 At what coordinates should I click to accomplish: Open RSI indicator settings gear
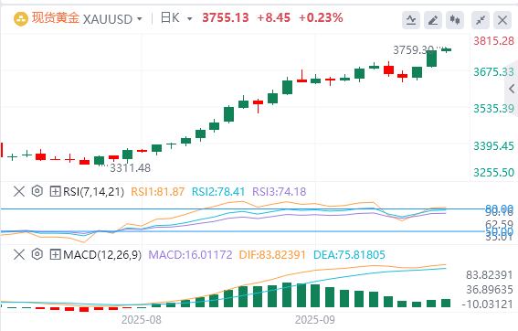click(37, 191)
